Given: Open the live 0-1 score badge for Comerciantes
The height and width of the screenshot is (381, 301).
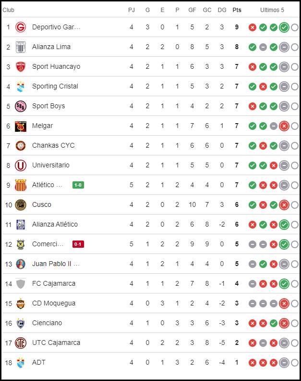Looking at the screenshot, I should (x=78, y=244).
